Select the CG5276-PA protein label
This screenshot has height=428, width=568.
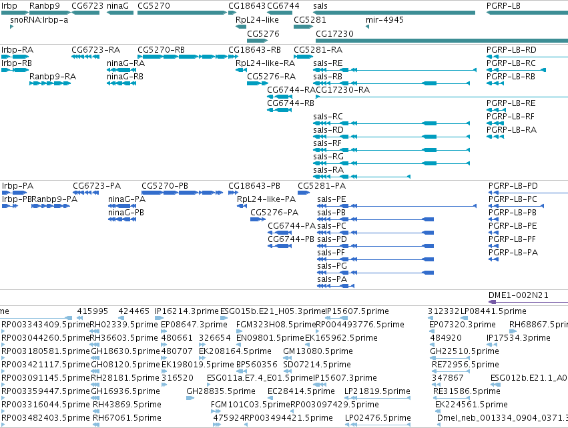pos(274,213)
